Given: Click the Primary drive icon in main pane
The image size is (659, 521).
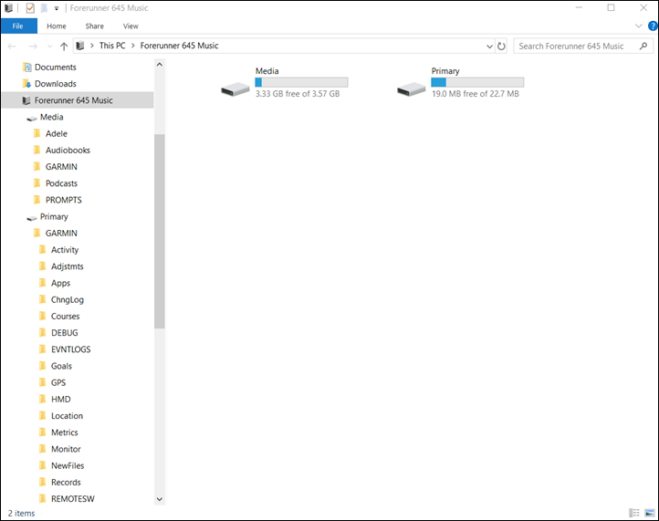Looking at the screenshot, I should [412, 89].
